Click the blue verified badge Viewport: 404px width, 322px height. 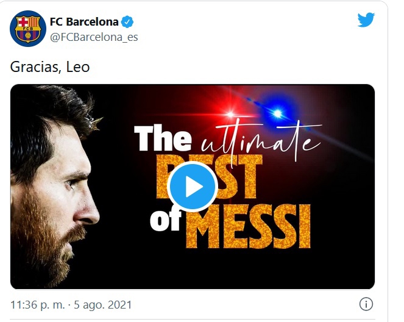127,23
